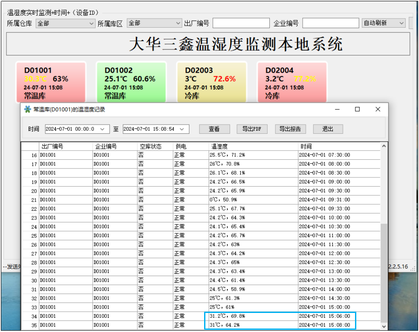This screenshot has height=332, width=419.
Task: Select the D01001 sensor card
Action: pos(51,82)
